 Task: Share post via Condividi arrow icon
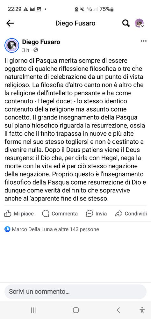[x=119, y=214]
